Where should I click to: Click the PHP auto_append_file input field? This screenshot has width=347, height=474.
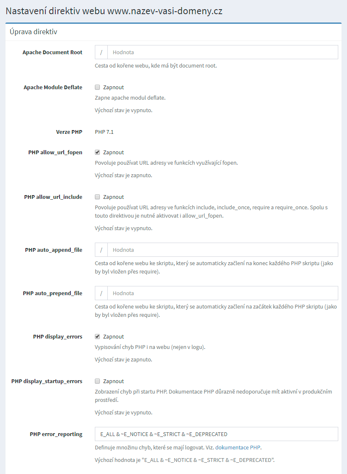(x=223, y=250)
